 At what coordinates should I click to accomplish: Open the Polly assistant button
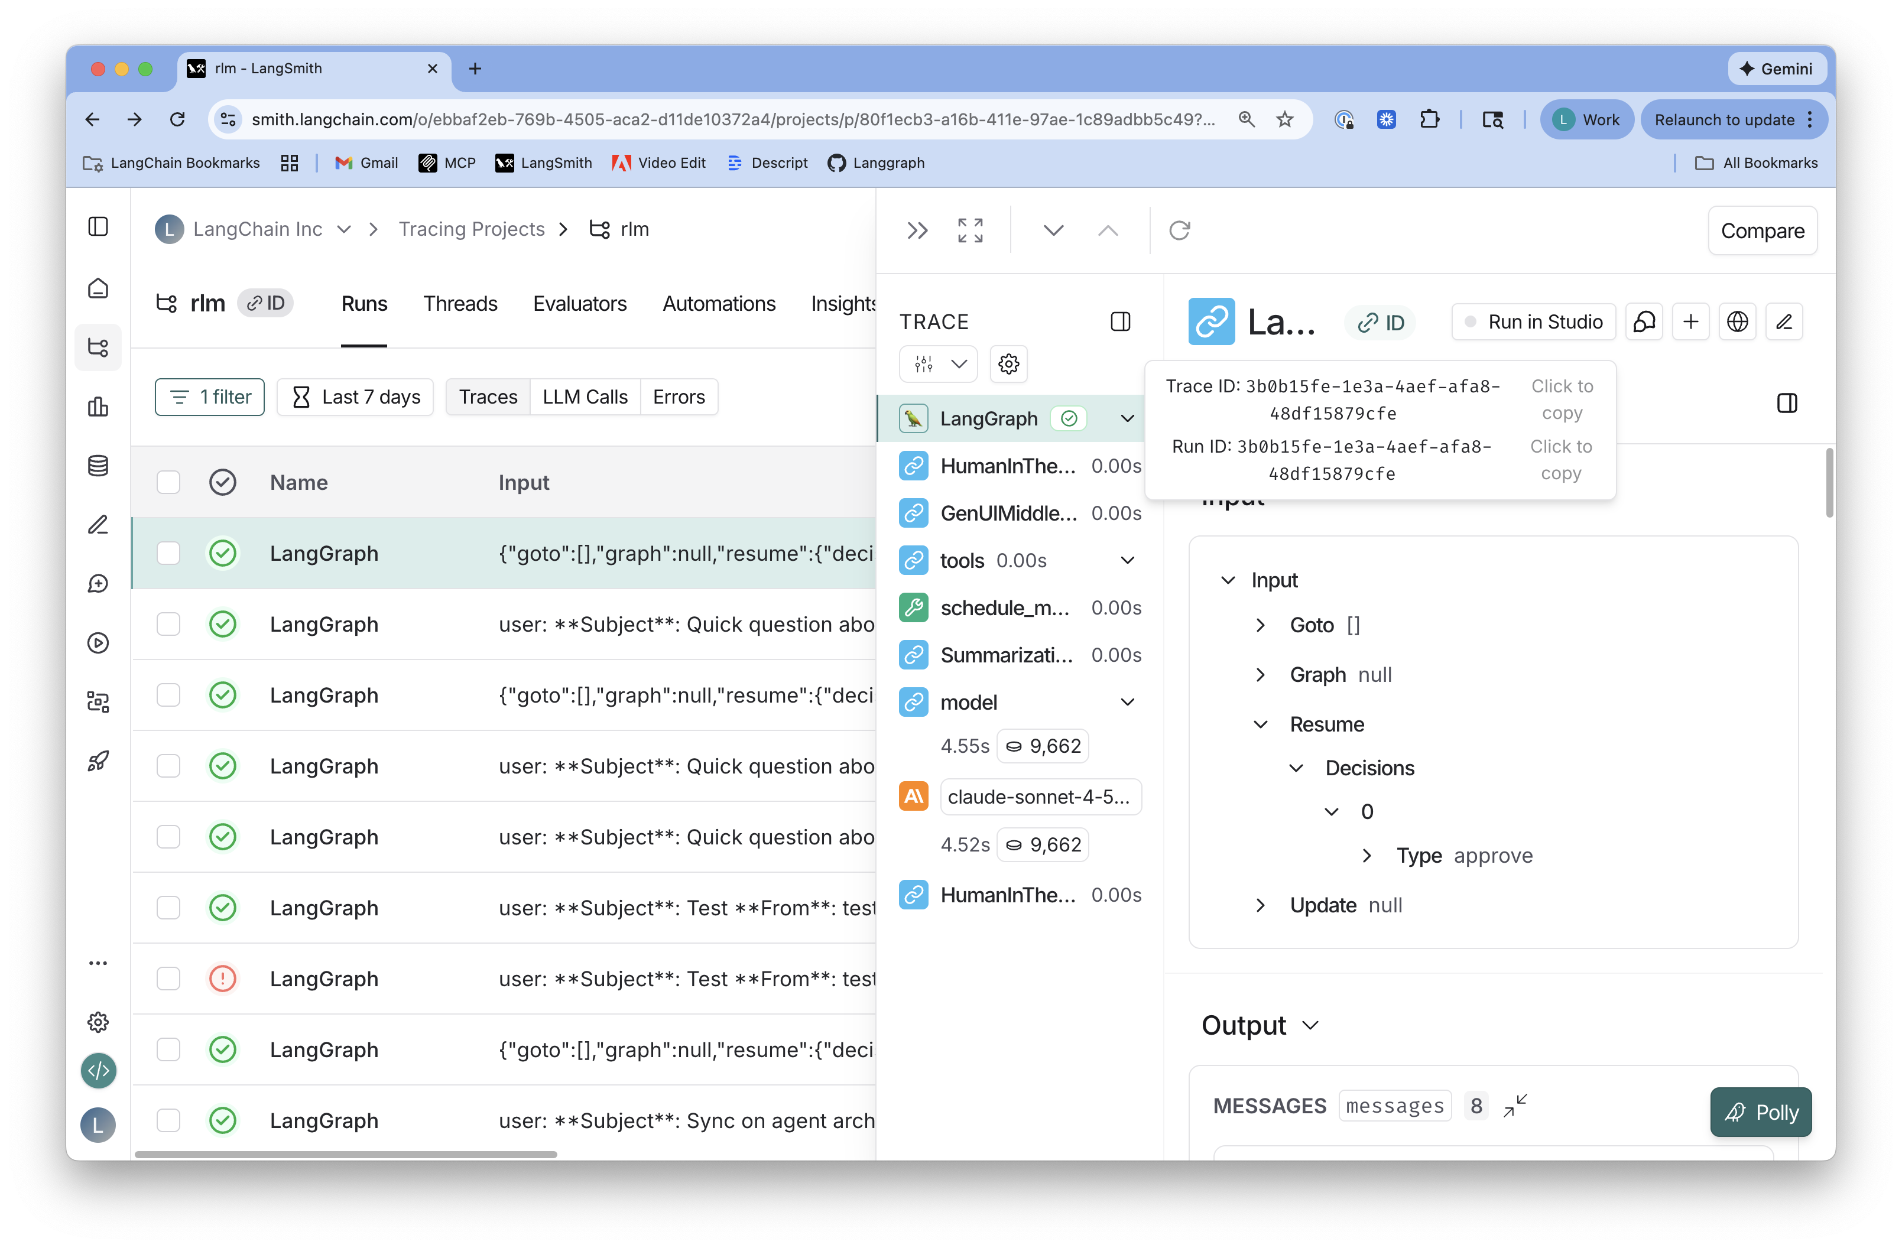(1761, 1112)
